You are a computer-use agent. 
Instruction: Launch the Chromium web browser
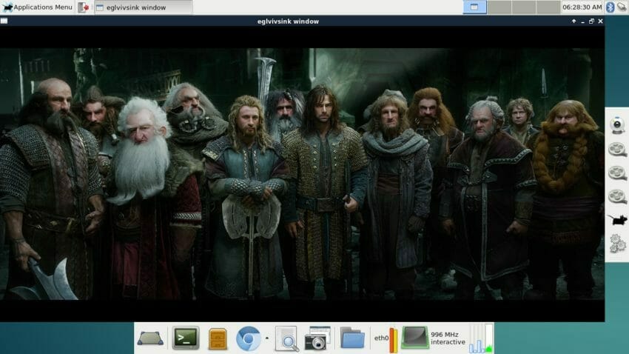pyautogui.click(x=249, y=338)
